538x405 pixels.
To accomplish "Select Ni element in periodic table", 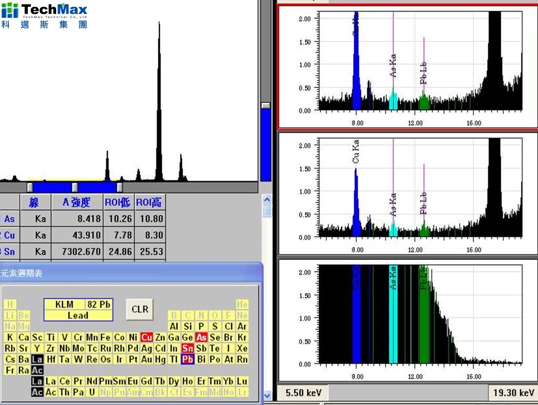I will pyautogui.click(x=133, y=337).
